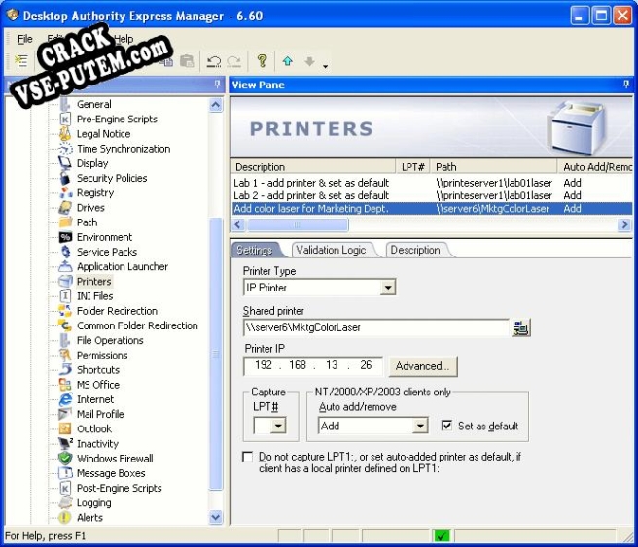Open the File menu
638x547 pixels.
(x=25, y=39)
